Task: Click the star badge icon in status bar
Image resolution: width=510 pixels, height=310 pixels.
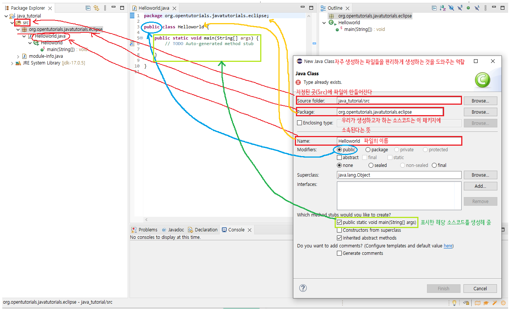Action: pyautogui.click(x=503, y=303)
